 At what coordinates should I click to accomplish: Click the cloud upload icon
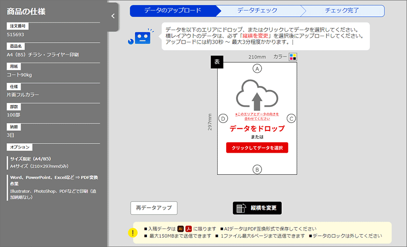pos(257,95)
